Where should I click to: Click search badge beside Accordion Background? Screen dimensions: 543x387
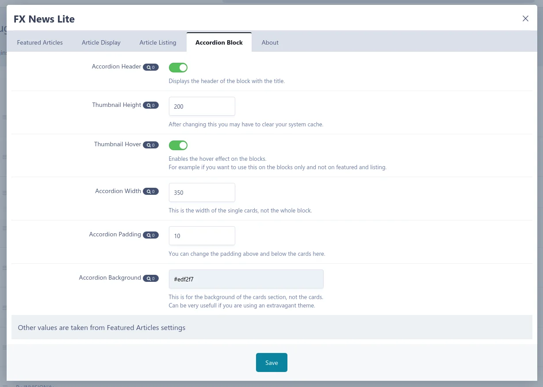tap(150, 278)
